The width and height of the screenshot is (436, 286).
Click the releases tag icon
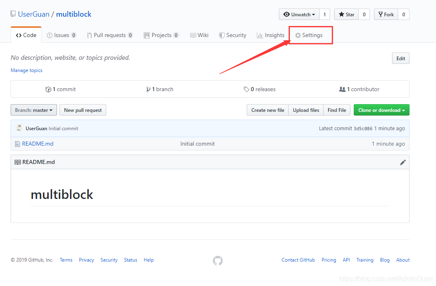coord(246,89)
